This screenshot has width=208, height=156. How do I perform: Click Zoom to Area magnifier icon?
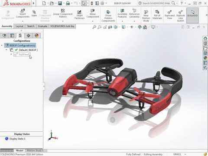(99, 27)
